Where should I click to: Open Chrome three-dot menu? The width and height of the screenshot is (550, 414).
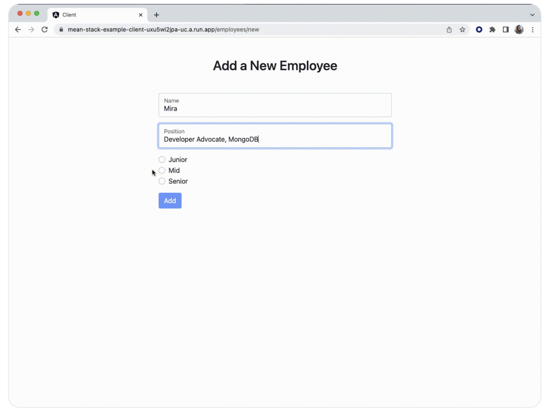tap(532, 30)
